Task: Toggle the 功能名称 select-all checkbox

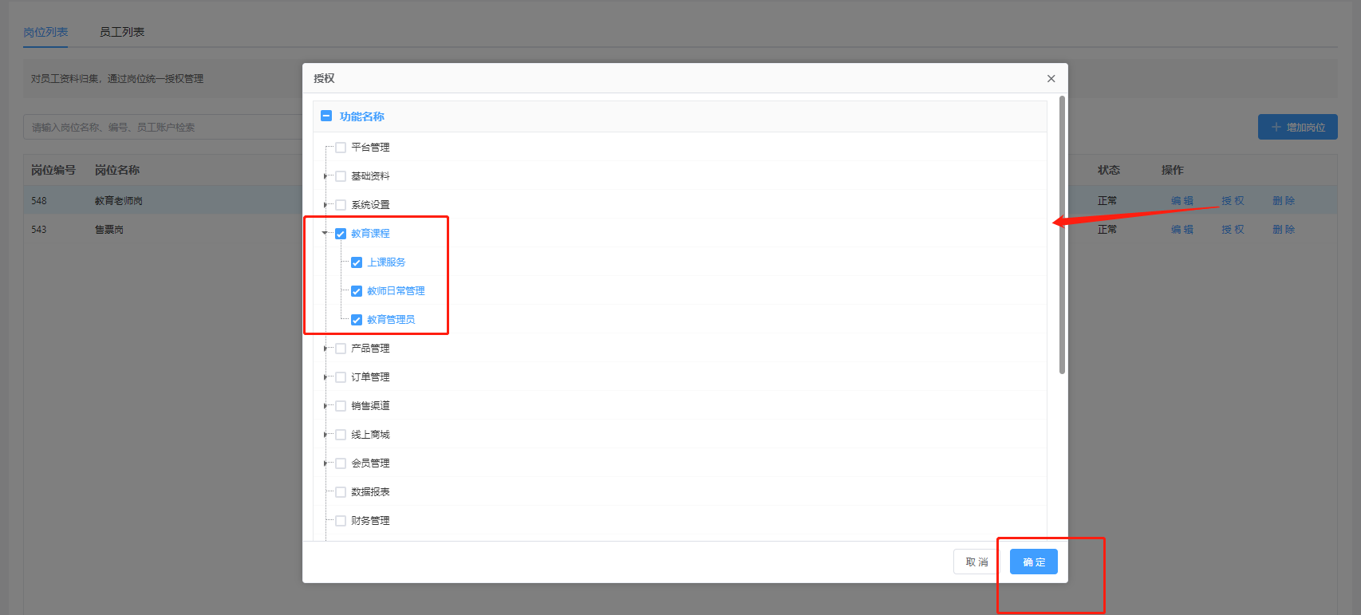Action: click(326, 116)
